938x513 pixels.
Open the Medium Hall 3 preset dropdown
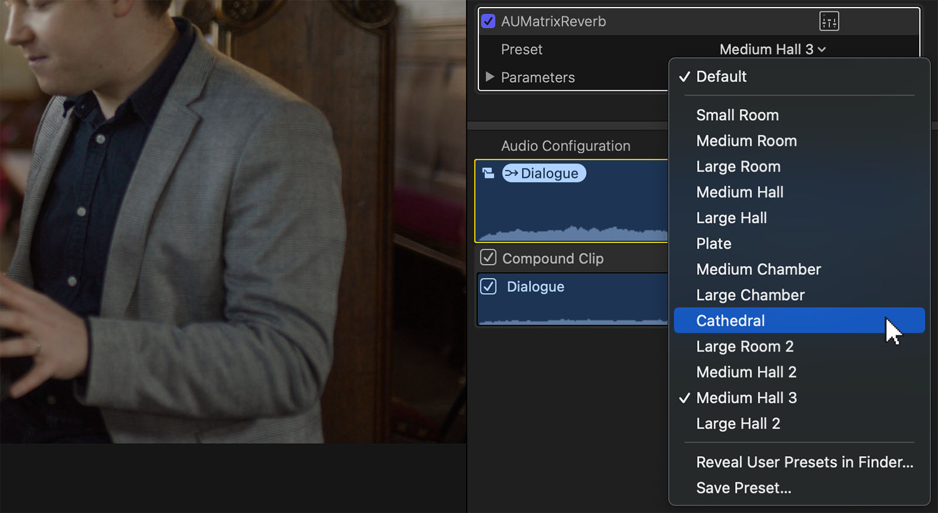tap(773, 49)
